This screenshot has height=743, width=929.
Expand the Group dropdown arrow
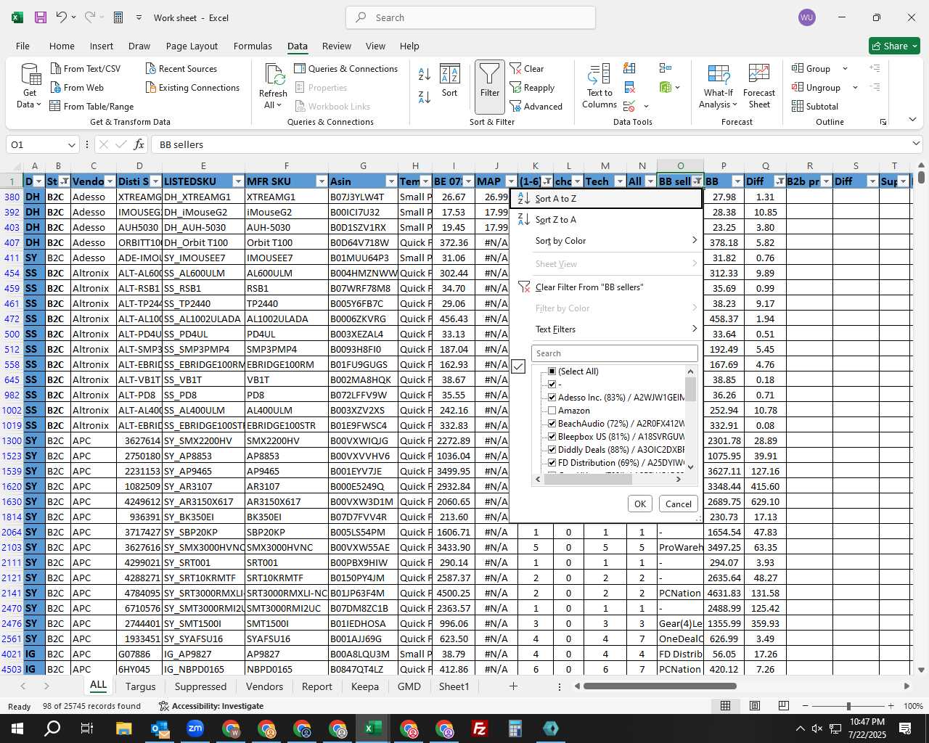pyautogui.click(x=845, y=68)
